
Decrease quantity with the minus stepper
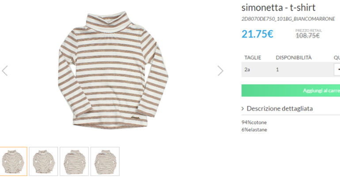(337, 70)
